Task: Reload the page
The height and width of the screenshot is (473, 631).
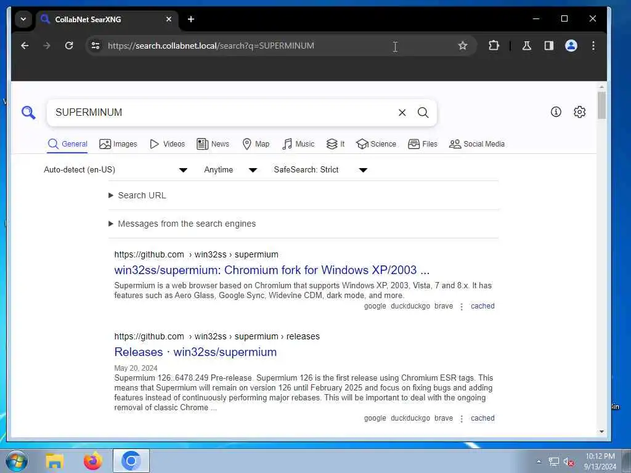Action: coord(69,46)
